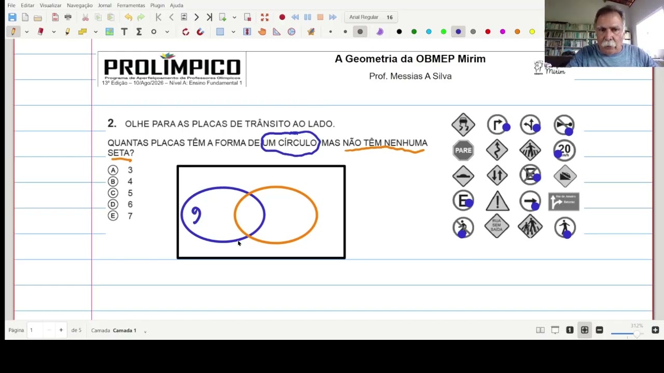Choose the red pen color
Screen dimensions: 664x373
[488, 32]
